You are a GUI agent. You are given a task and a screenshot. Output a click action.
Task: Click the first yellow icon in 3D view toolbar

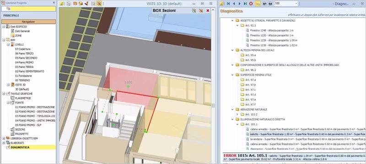point(61,4)
